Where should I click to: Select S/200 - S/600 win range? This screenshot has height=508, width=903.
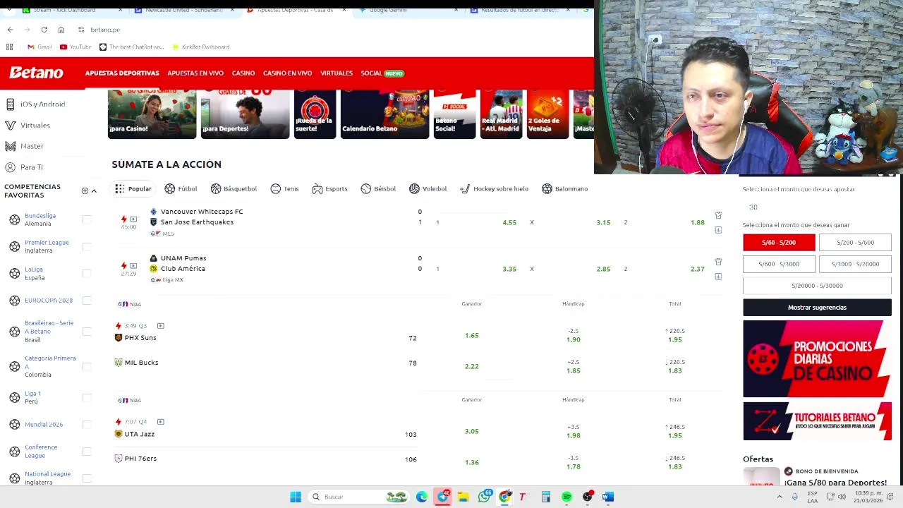pos(855,242)
